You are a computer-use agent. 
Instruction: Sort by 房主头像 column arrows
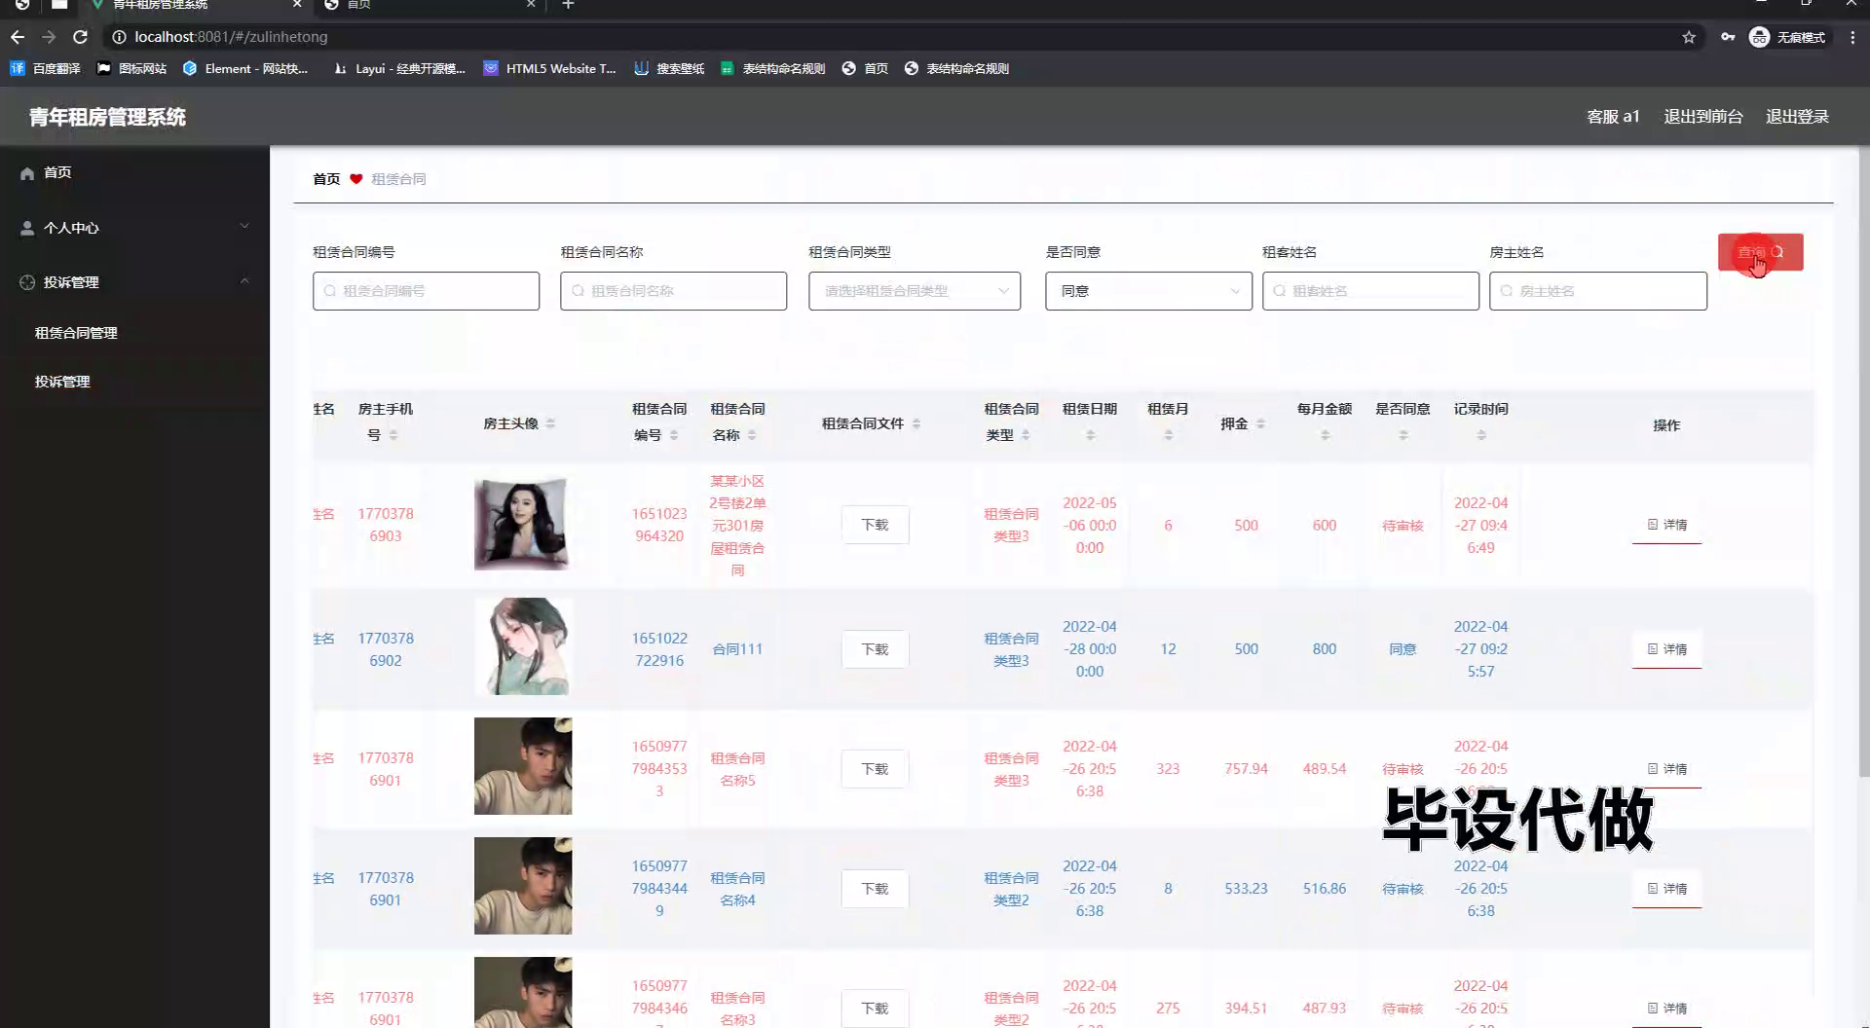pos(550,423)
